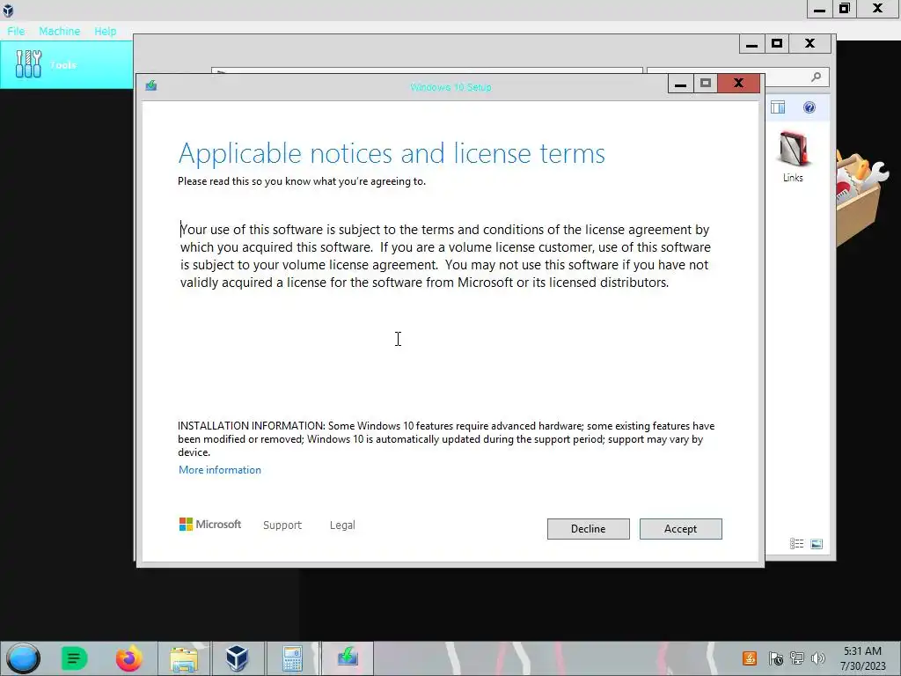Click the 'Please read this so you know' line

click(302, 181)
